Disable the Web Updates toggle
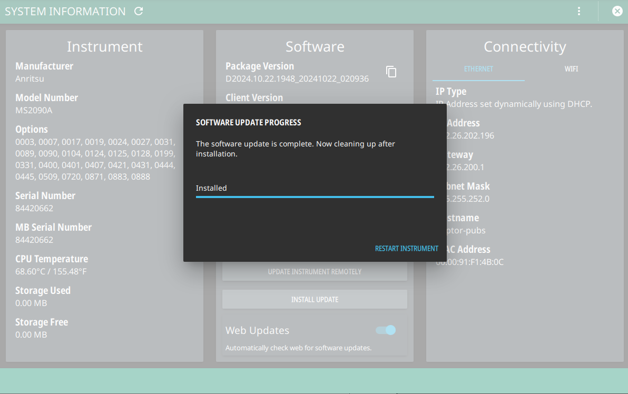This screenshot has height=394, width=628. 386,330
